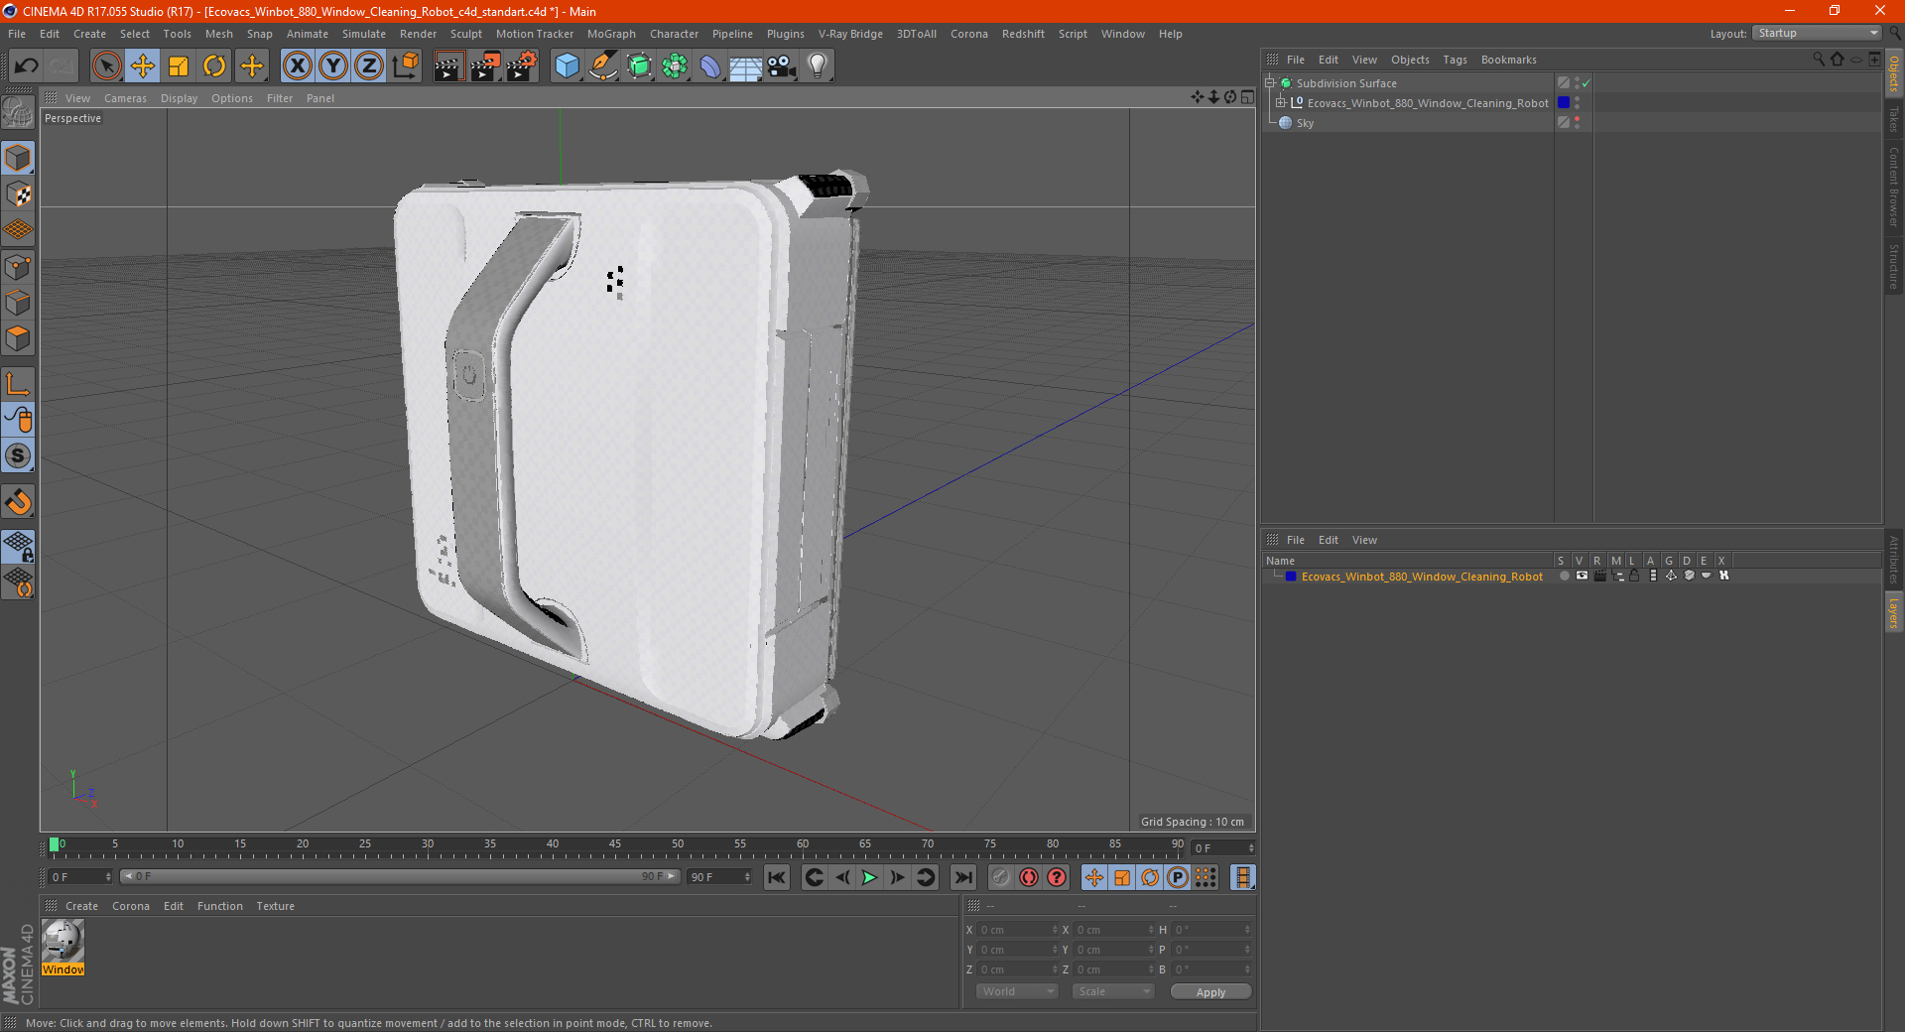Toggle Subdivision Surface green enable checkmark
The width and height of the screenshot is (1905, 1032).
pyautogui.click(x=1586, y=83)
